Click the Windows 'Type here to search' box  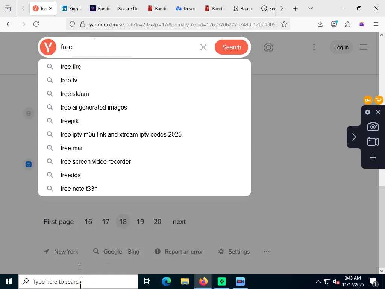pos(78,281)
